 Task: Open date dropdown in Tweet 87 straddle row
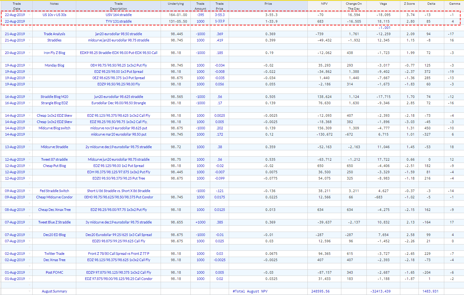click(30, 159)
